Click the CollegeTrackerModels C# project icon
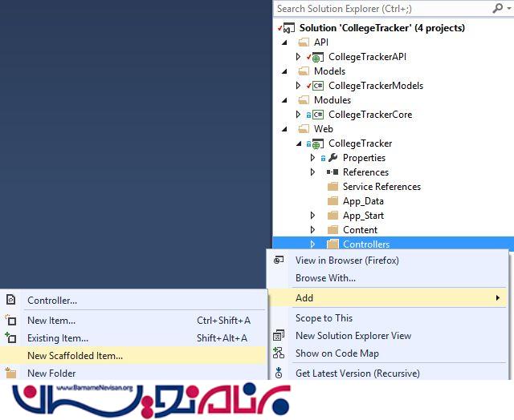This screenshot has width=514, height=420. 318,86
